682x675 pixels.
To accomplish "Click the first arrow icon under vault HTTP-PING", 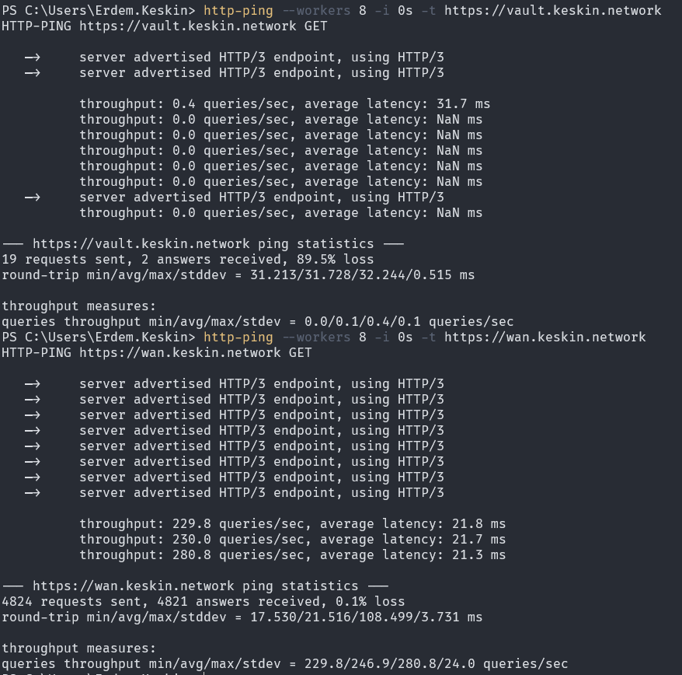I will (x=32, y=57).
